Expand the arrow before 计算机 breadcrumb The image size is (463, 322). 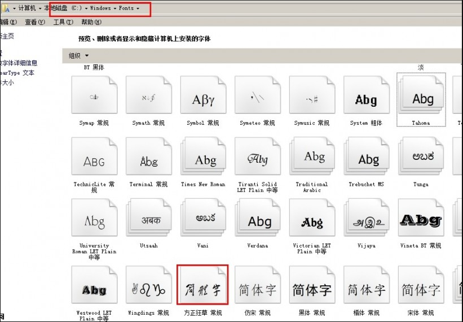14,8
